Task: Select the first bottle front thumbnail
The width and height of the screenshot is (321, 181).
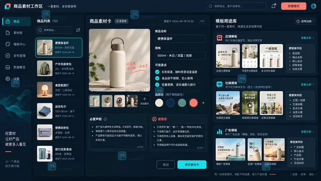Action: pos(95,101)
